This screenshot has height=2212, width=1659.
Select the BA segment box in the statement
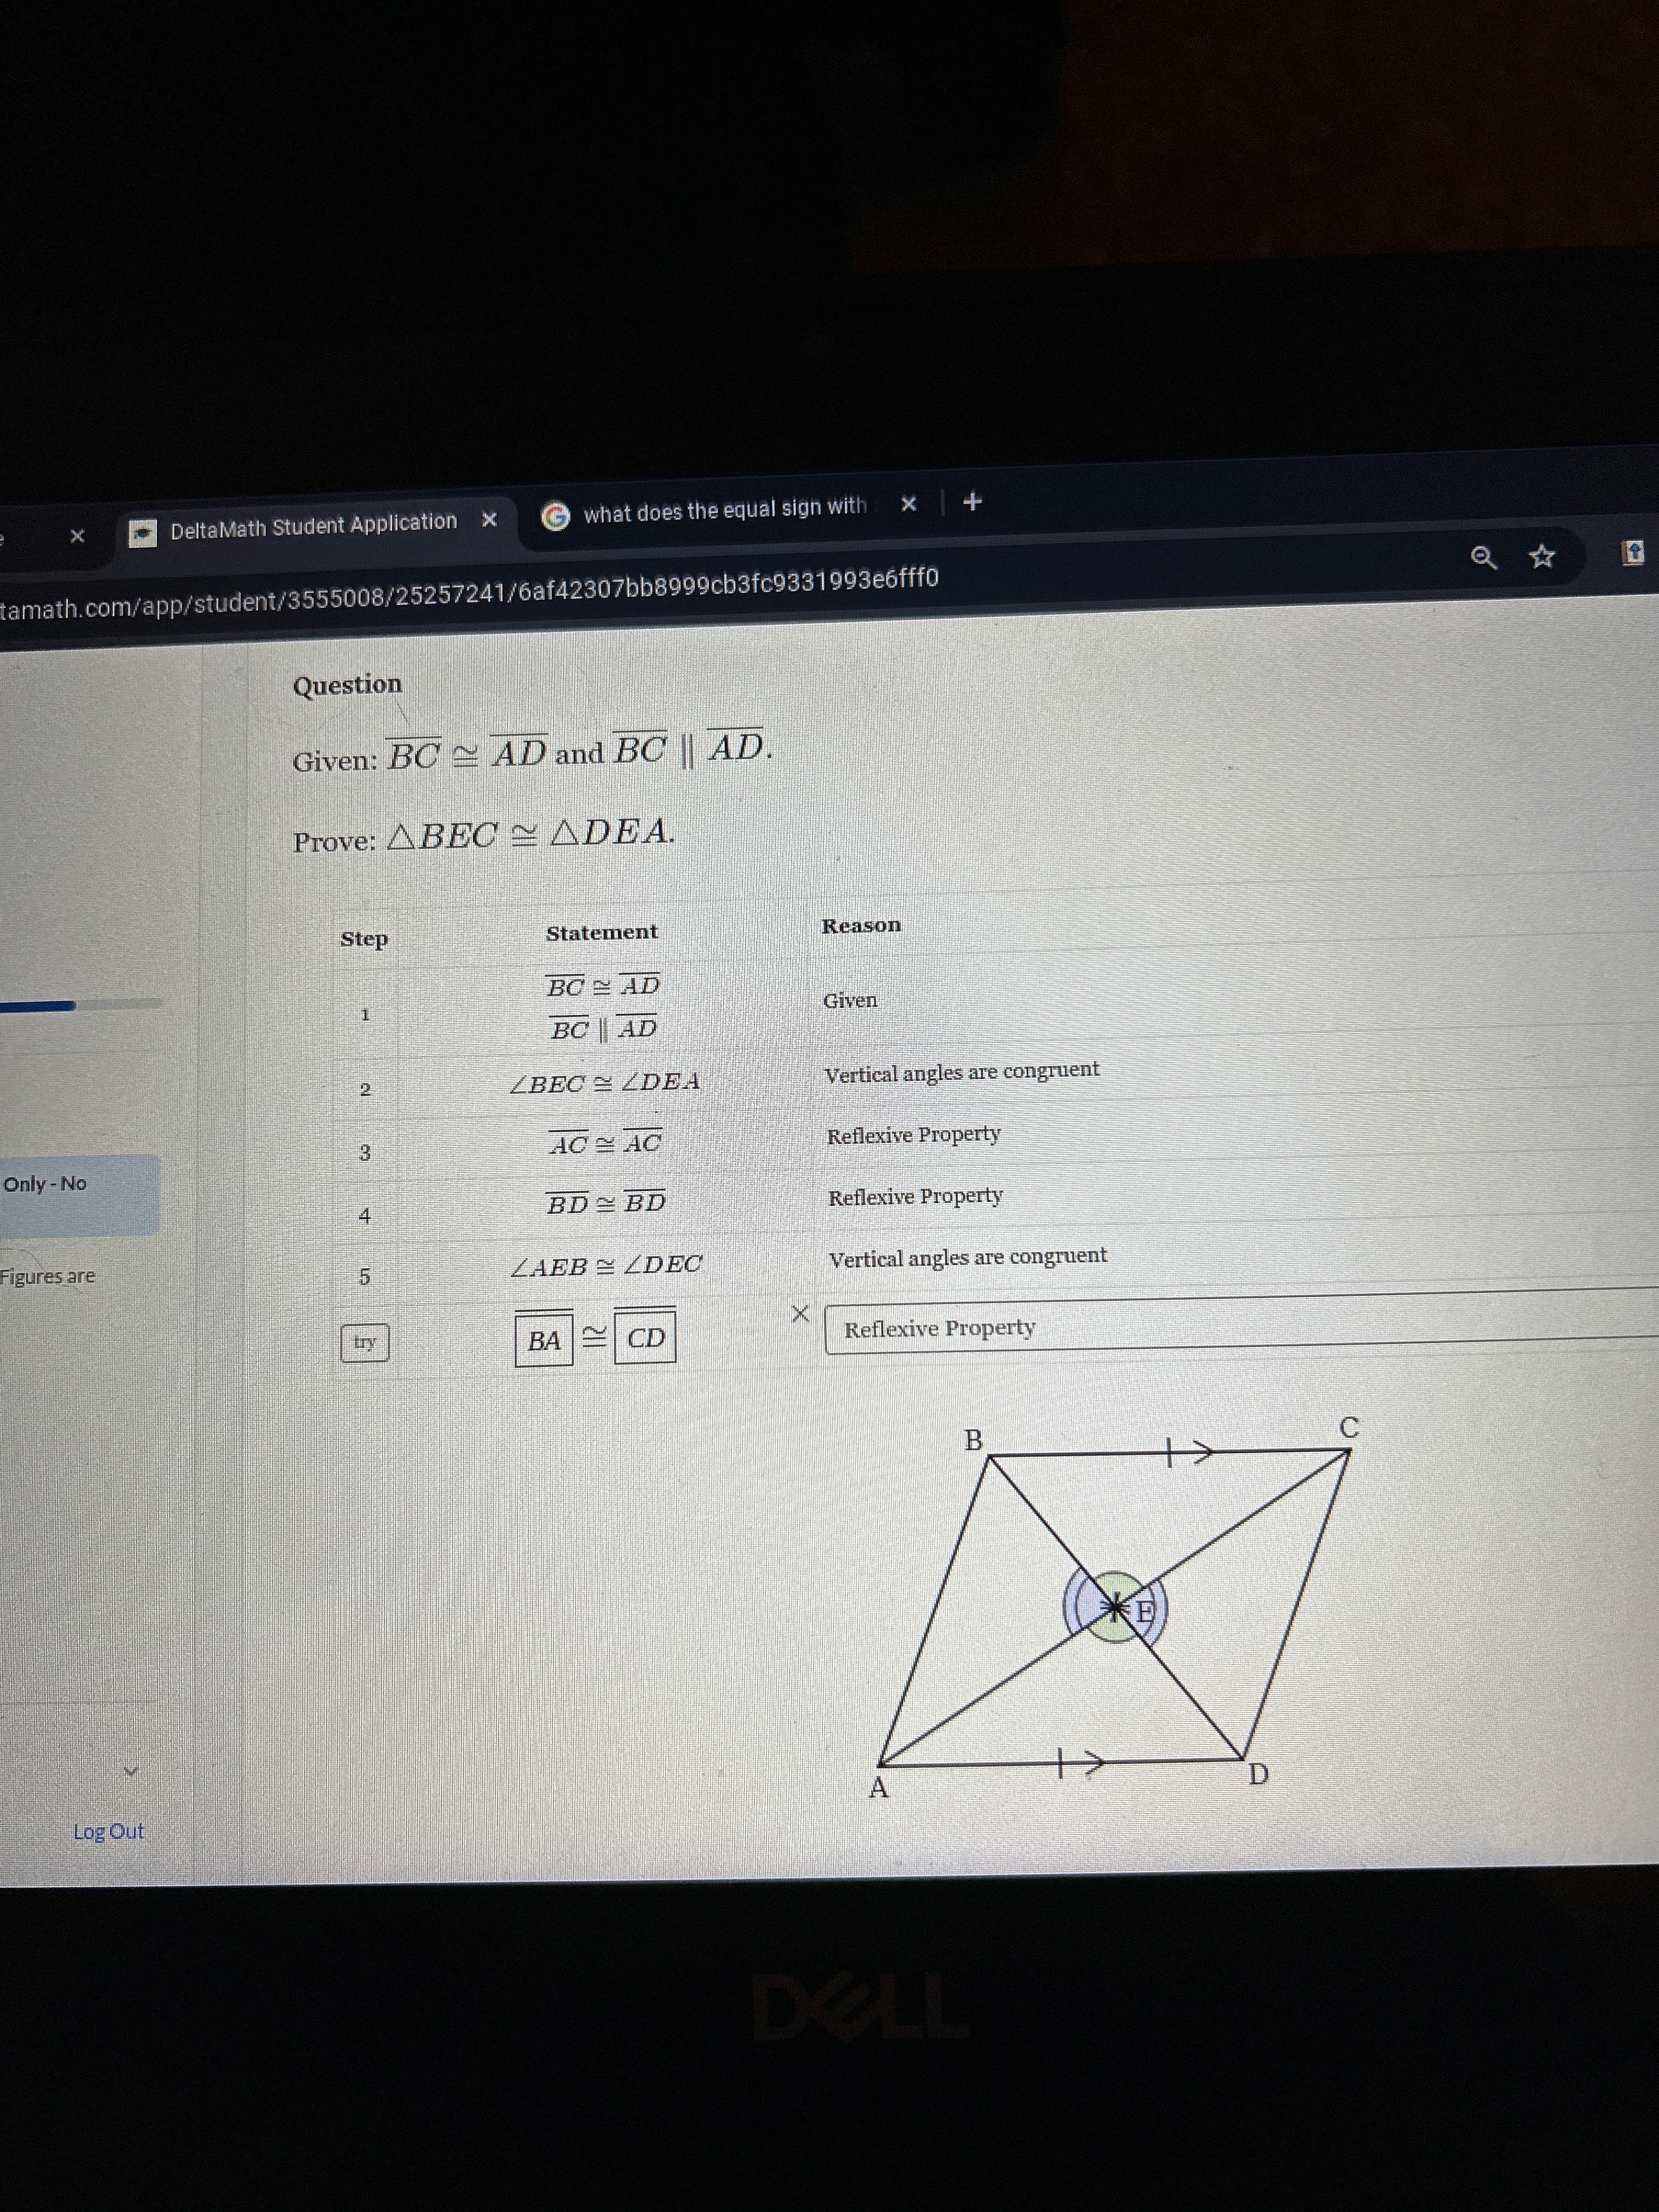point(544,1340)
